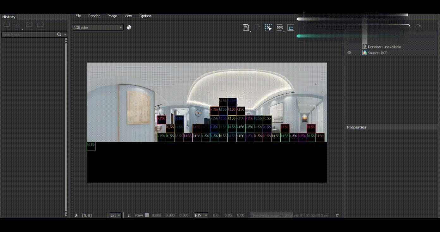Click the frame window icon in toolbar
440x232 pixels.
coord(291,27)
